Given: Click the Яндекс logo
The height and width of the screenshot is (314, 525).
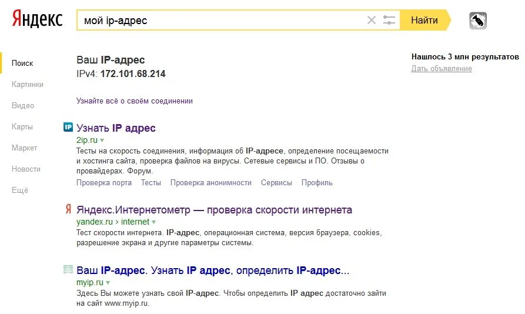Looking at the screenshot, I should (x=37, y=19).
